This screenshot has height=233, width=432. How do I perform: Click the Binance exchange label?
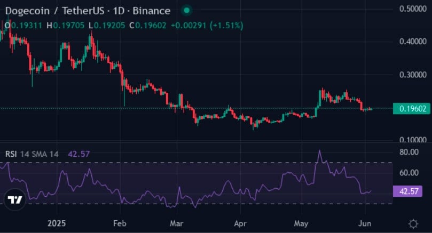pyautogui.click(x=152, y=11)
